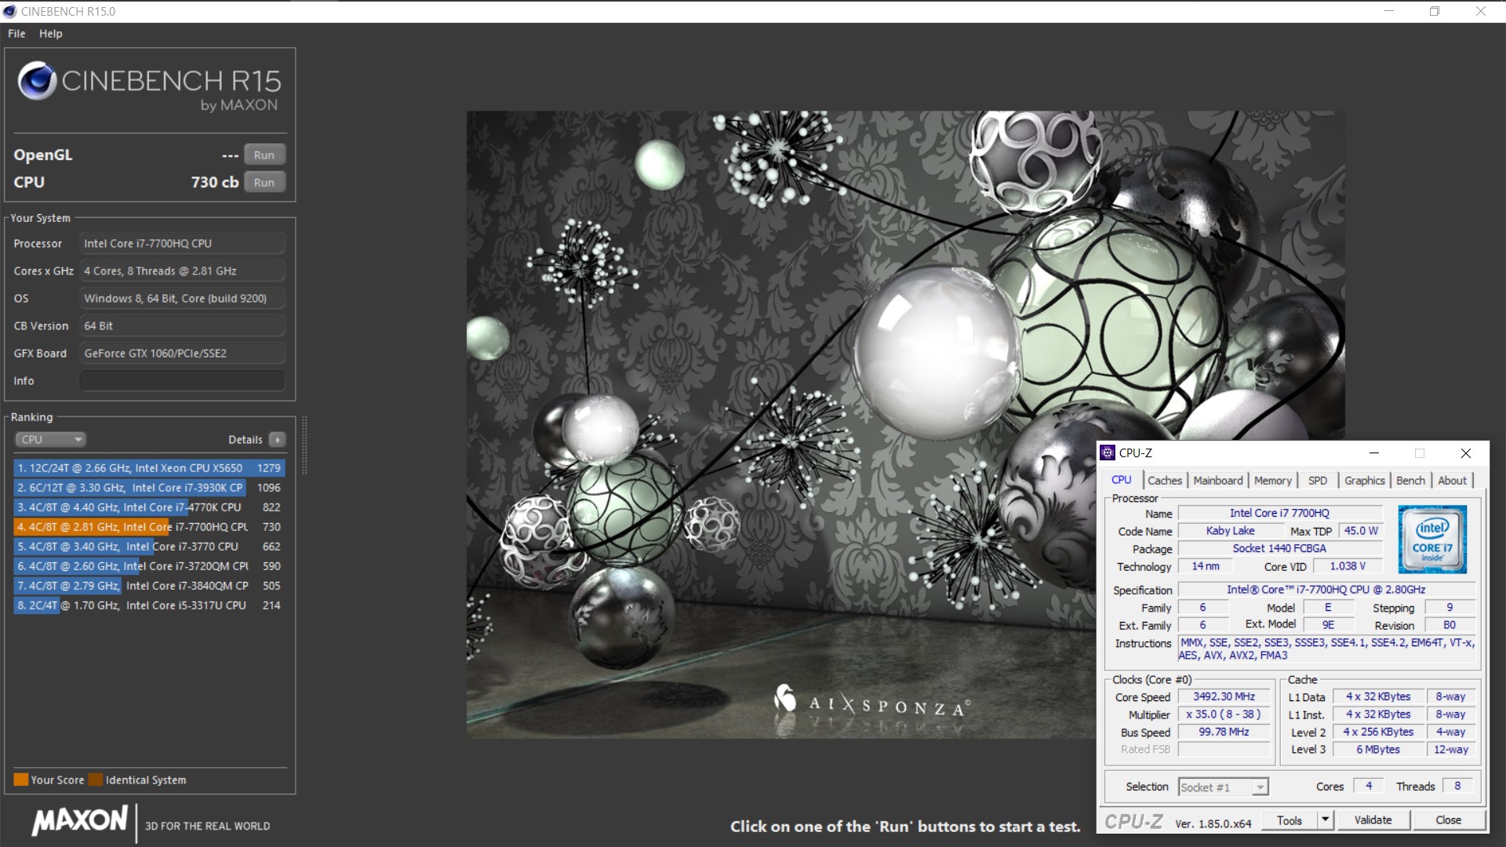
Task: Click the Level 3 cache 6 MBytes value
Action: (1378, 750)
